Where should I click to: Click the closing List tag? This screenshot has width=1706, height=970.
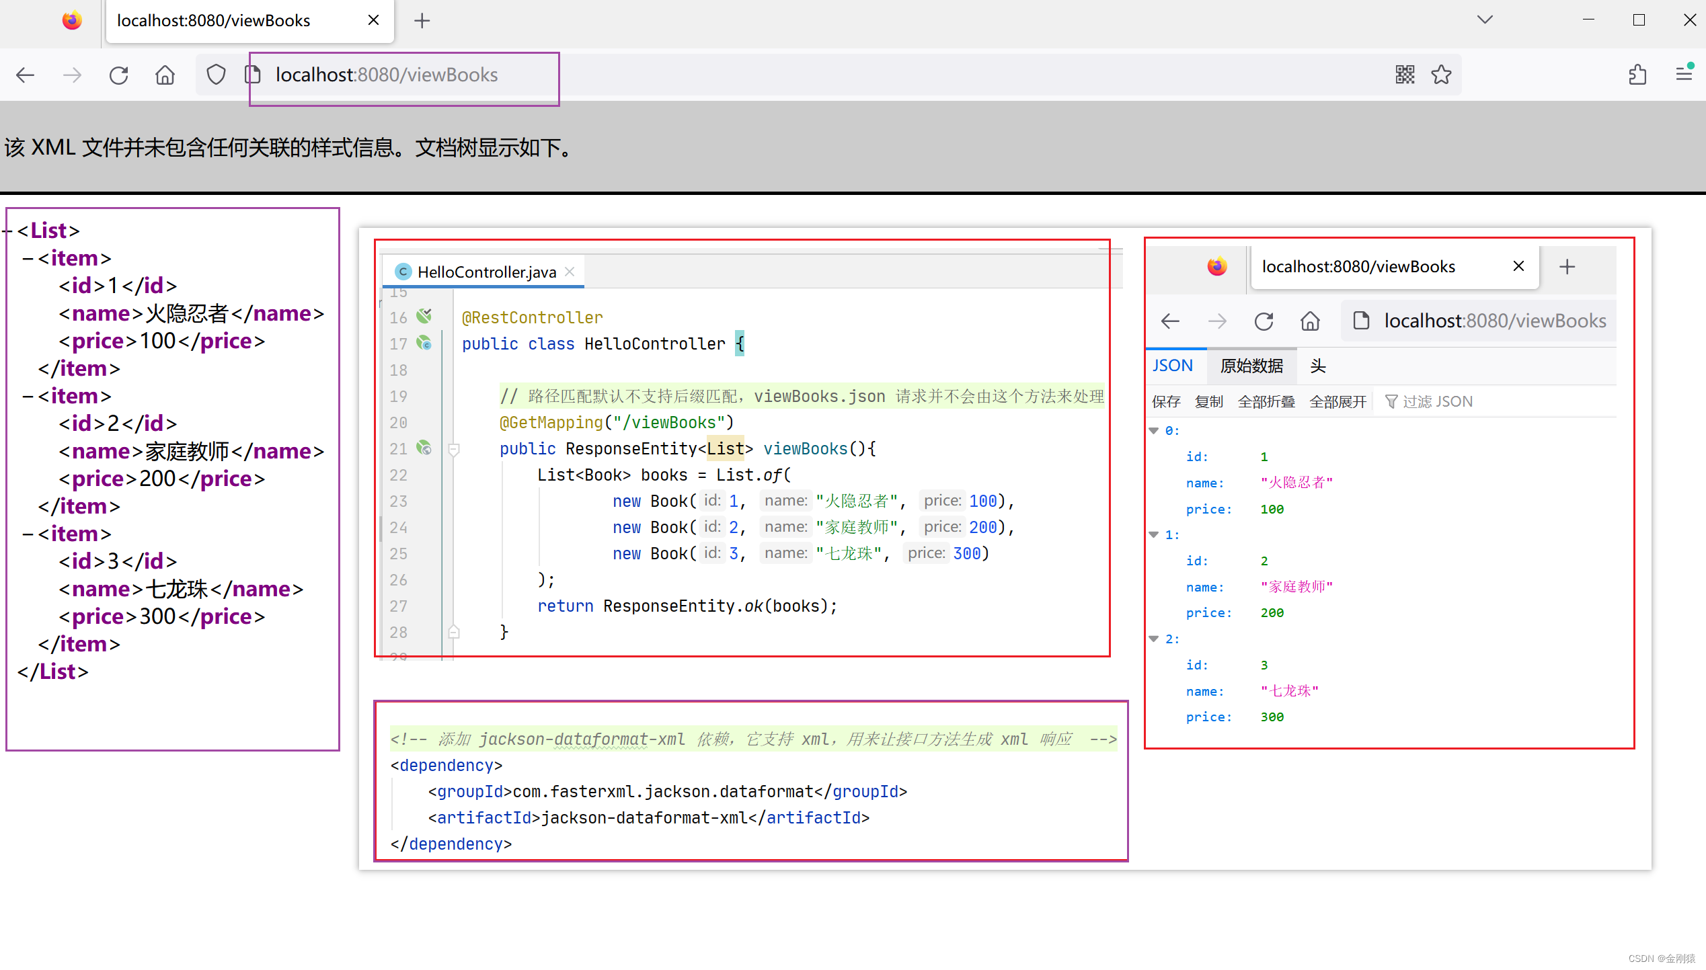pos(53,672)
